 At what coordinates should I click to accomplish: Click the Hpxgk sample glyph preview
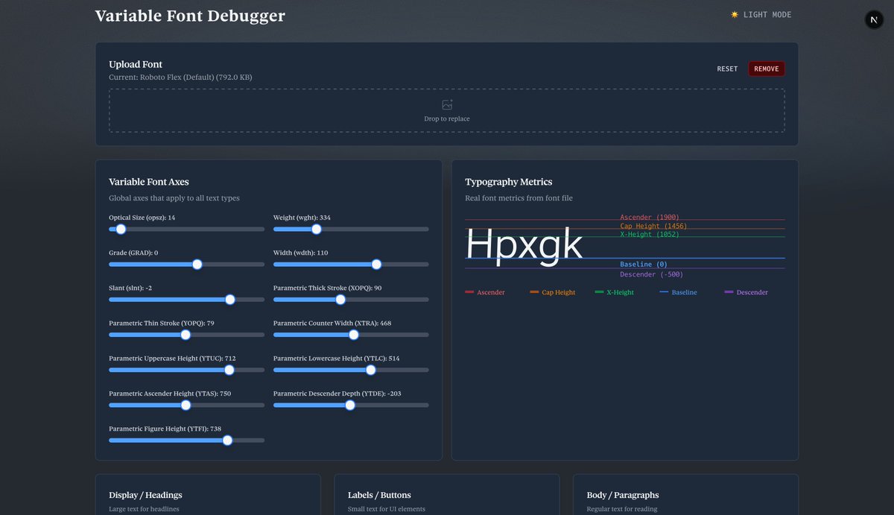pyautogui.click(x=524, y=245)
